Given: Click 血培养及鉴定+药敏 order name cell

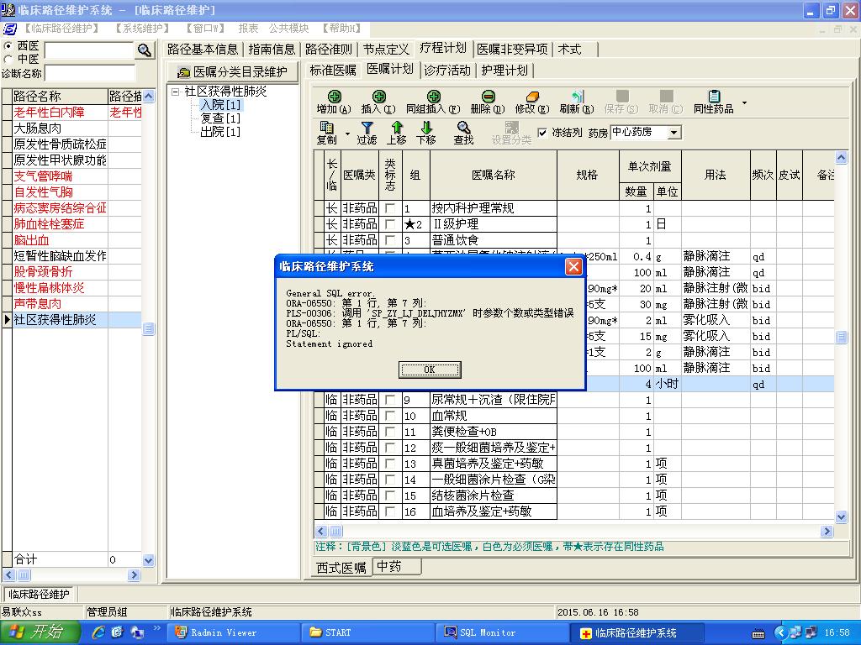Looking at the screenshot, I should coord(493,511).
